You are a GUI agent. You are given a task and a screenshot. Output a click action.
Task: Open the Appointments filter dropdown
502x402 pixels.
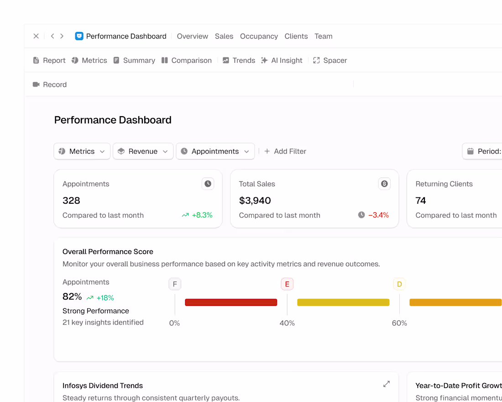point(215,151)
